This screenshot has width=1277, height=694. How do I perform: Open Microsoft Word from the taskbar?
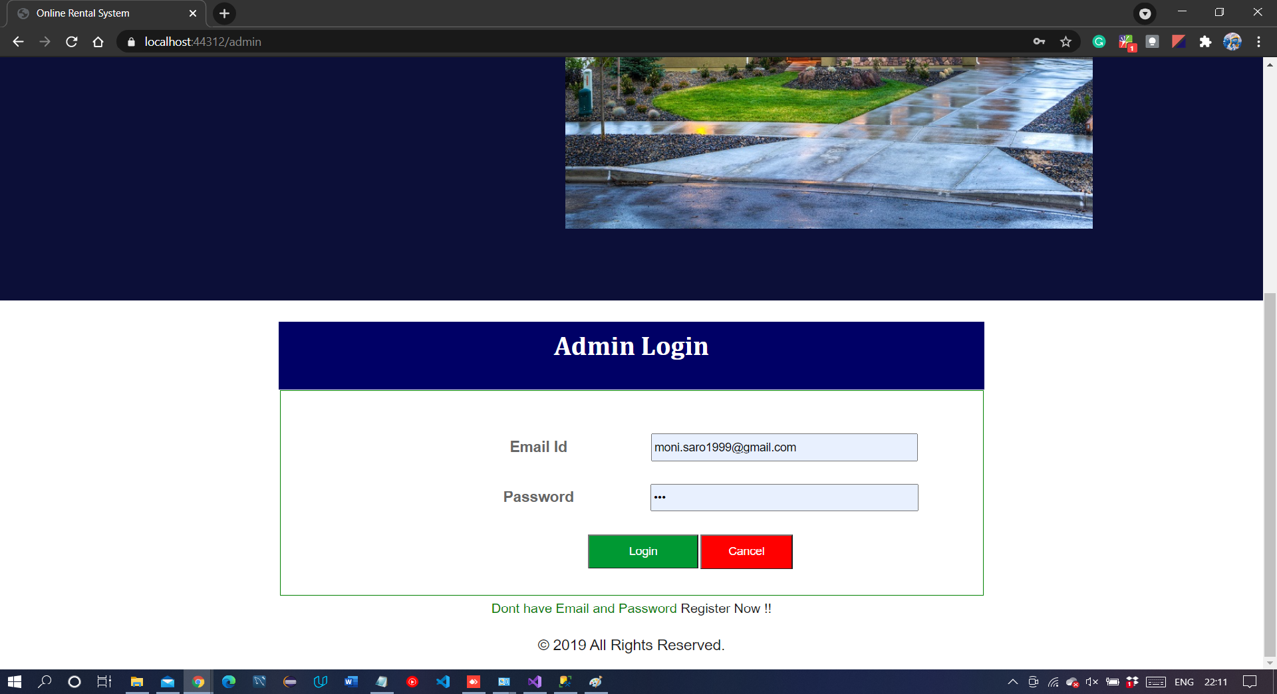(351, 681)
